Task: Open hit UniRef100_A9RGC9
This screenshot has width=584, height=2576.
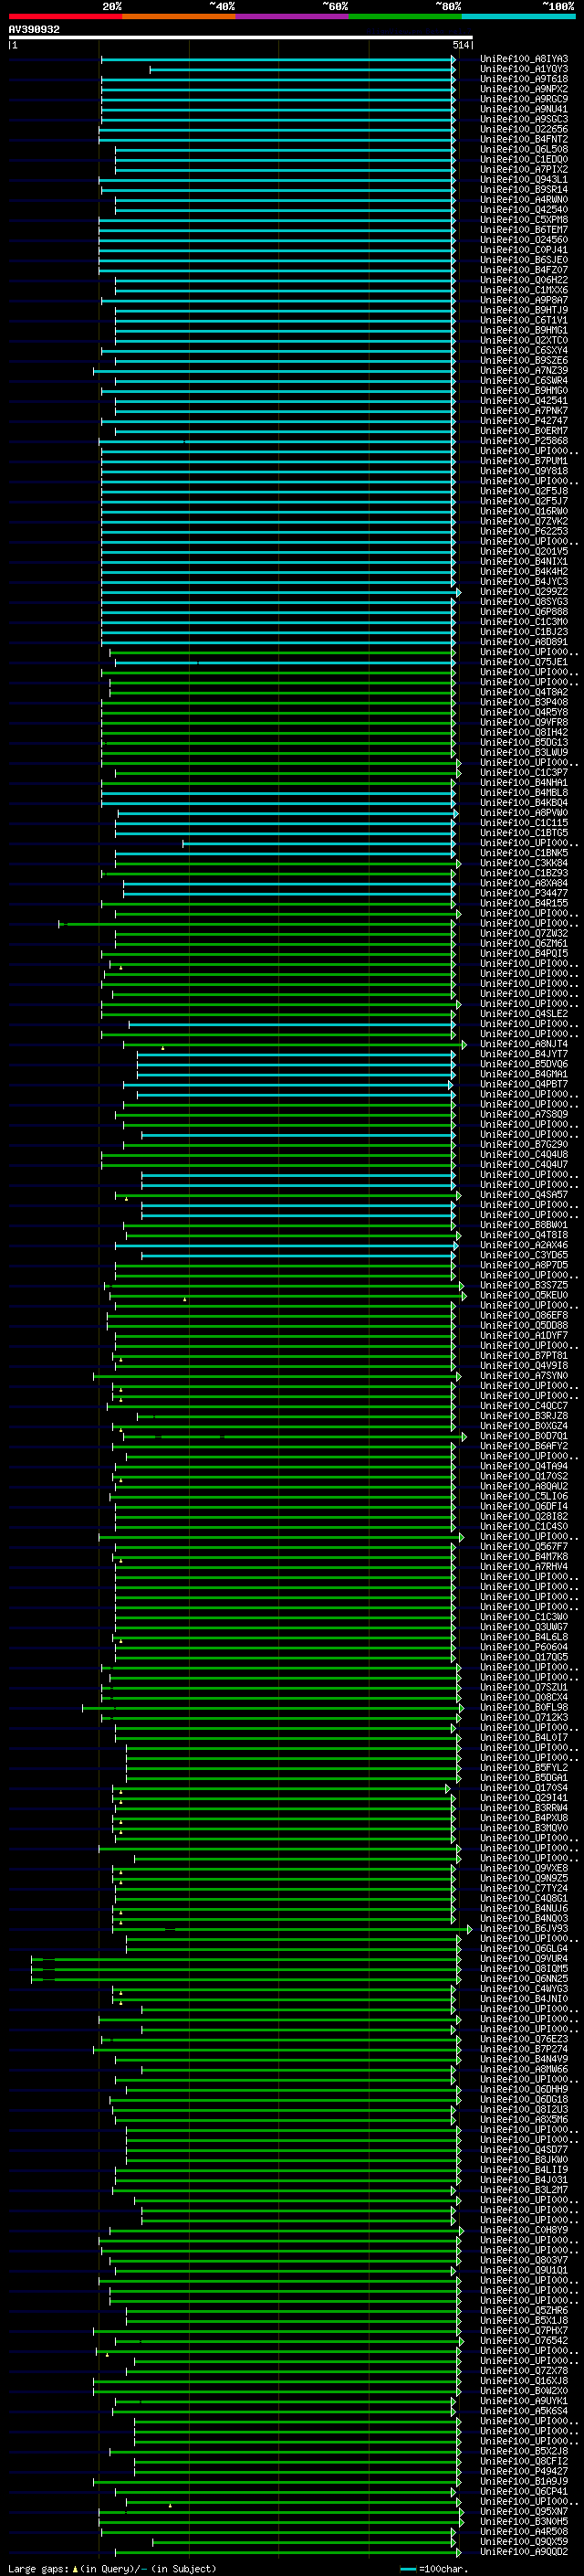Action: point(524,99)
